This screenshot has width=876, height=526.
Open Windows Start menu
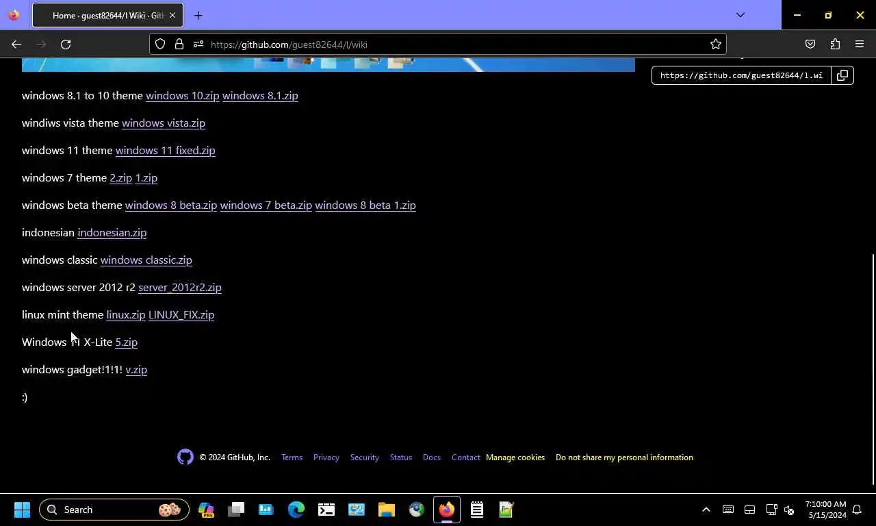click(x=22, y=510)
